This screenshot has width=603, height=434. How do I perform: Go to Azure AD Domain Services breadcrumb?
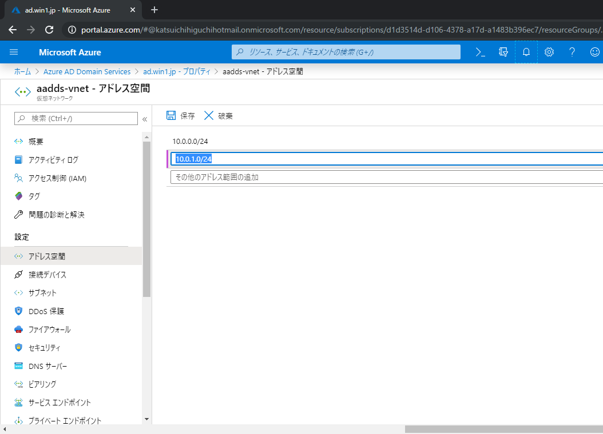click(x=87, y=71)
